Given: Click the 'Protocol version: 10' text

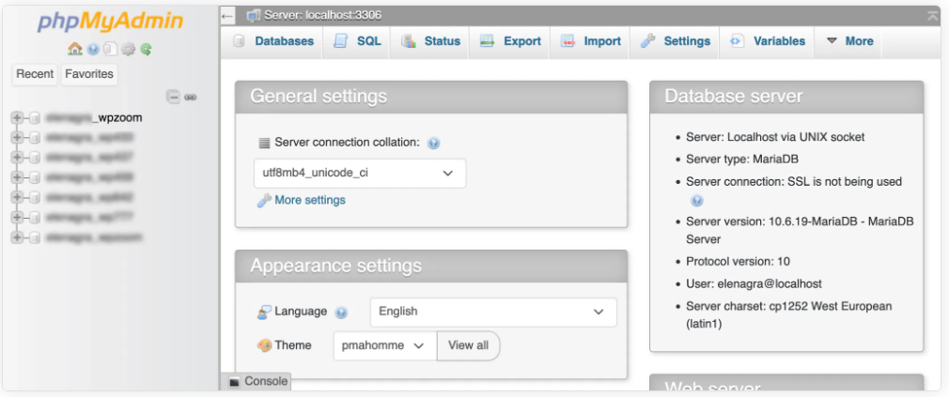Looking at the screenshot, I should pyautogui.click(x=738, y=262).
